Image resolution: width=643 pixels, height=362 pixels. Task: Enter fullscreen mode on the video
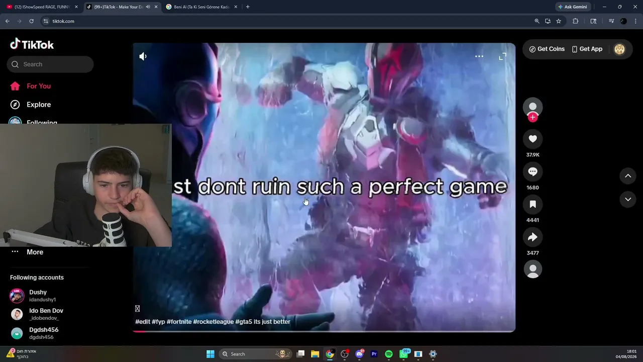click(502, 56)
